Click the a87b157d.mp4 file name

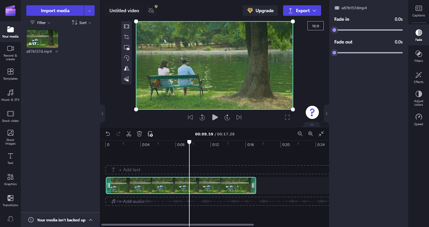(39, 52)
